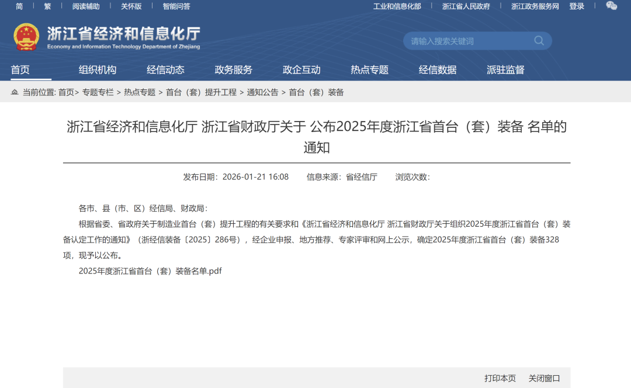Open 阅读辅助 reading assistance

coord(86,6)
